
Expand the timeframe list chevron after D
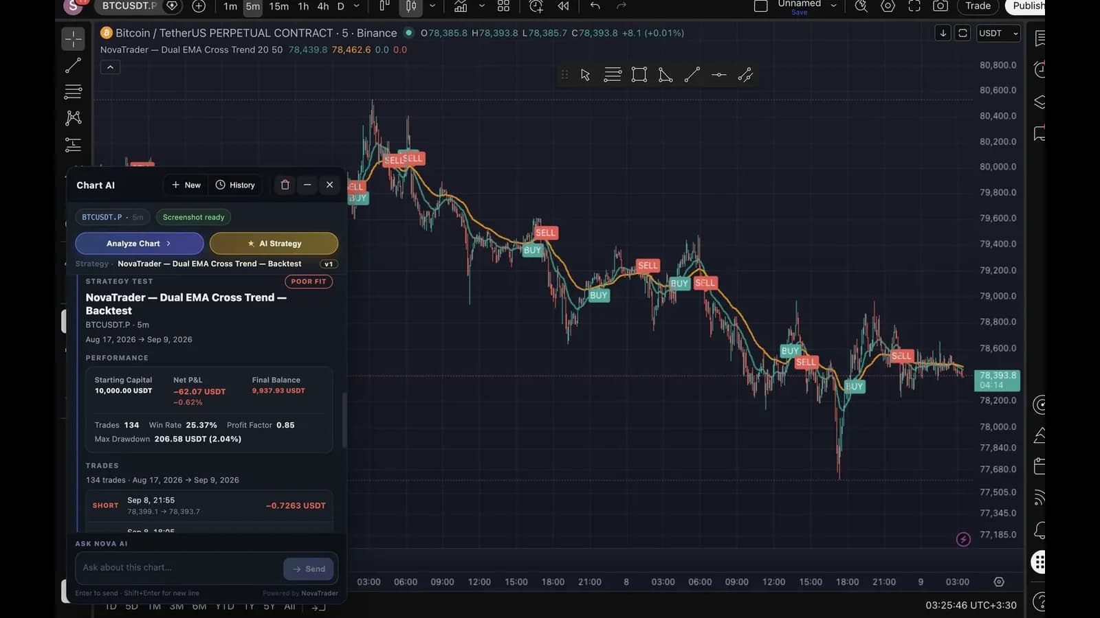(356, 6)
